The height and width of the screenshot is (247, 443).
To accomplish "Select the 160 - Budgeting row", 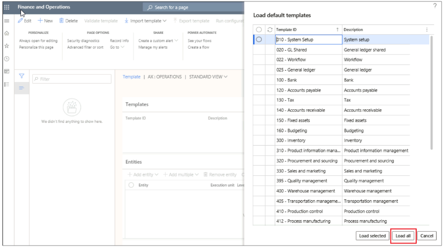I will click(x=331, y=131).
